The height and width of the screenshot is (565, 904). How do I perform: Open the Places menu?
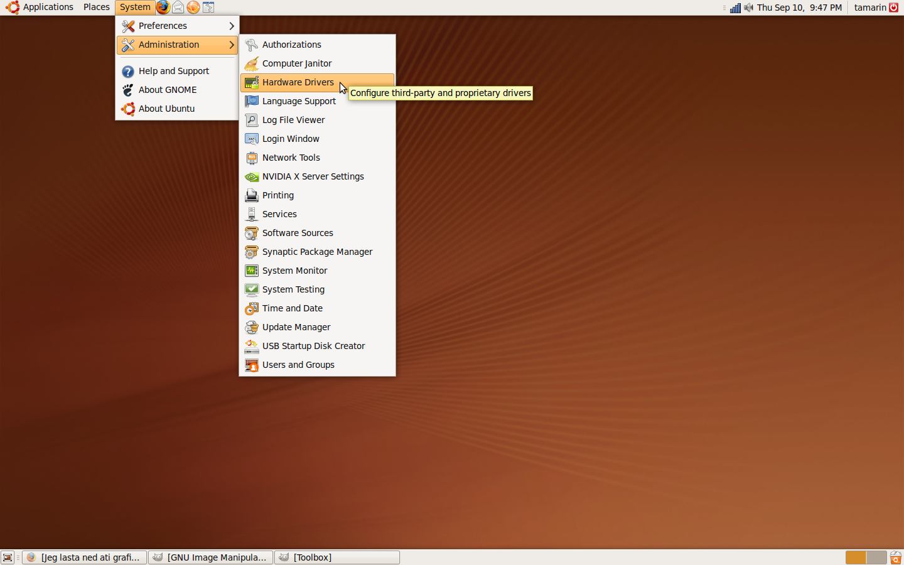coord(97,8)
